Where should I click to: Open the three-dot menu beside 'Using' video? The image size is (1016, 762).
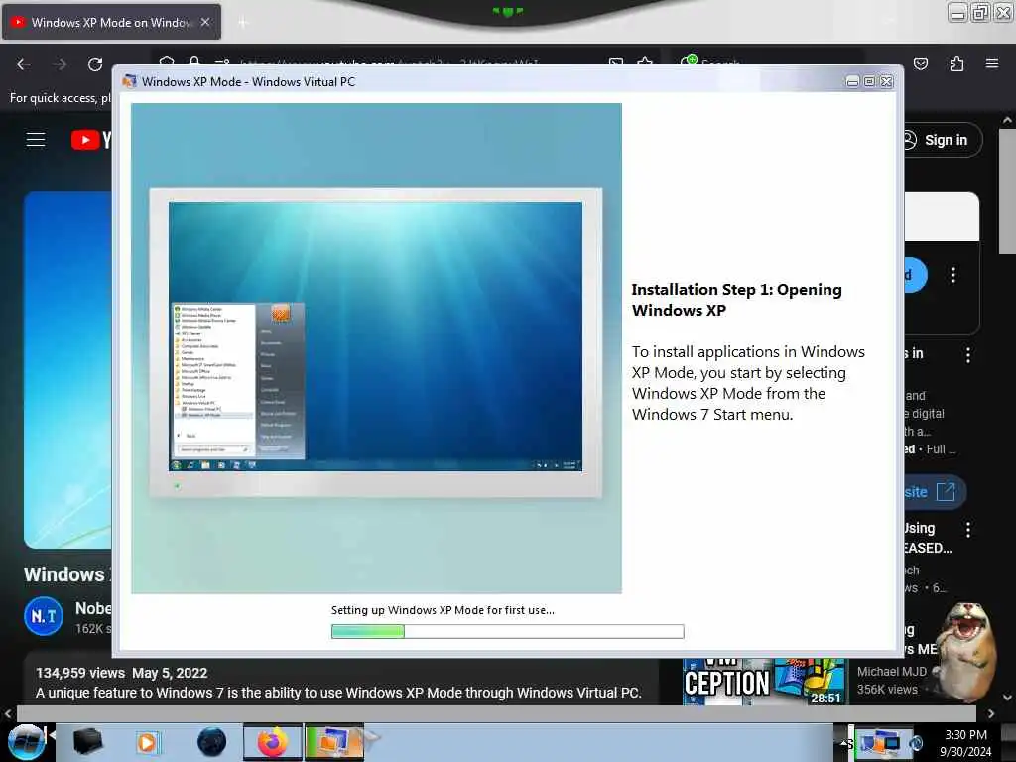[968, 530]
